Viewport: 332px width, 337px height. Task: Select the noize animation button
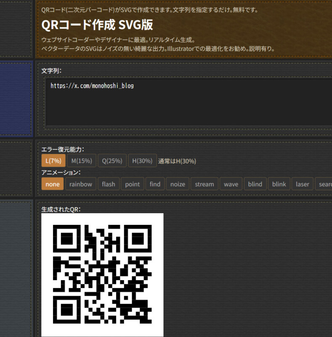178,184
